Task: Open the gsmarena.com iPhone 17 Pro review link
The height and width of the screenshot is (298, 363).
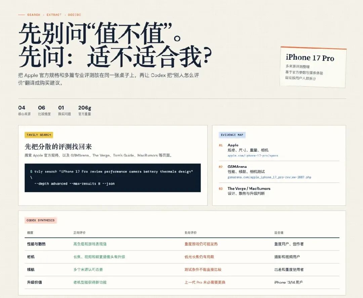Action: [x=269, y=177]
